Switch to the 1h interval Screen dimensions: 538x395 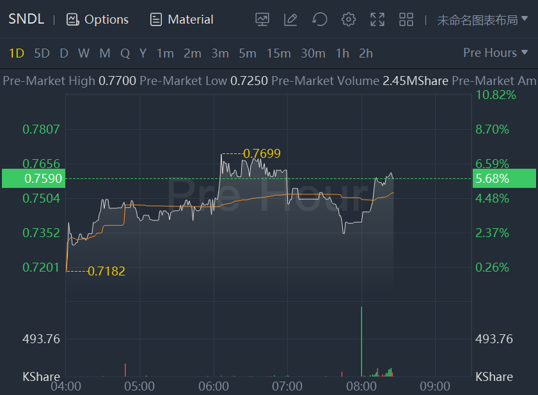coord(342,53)
